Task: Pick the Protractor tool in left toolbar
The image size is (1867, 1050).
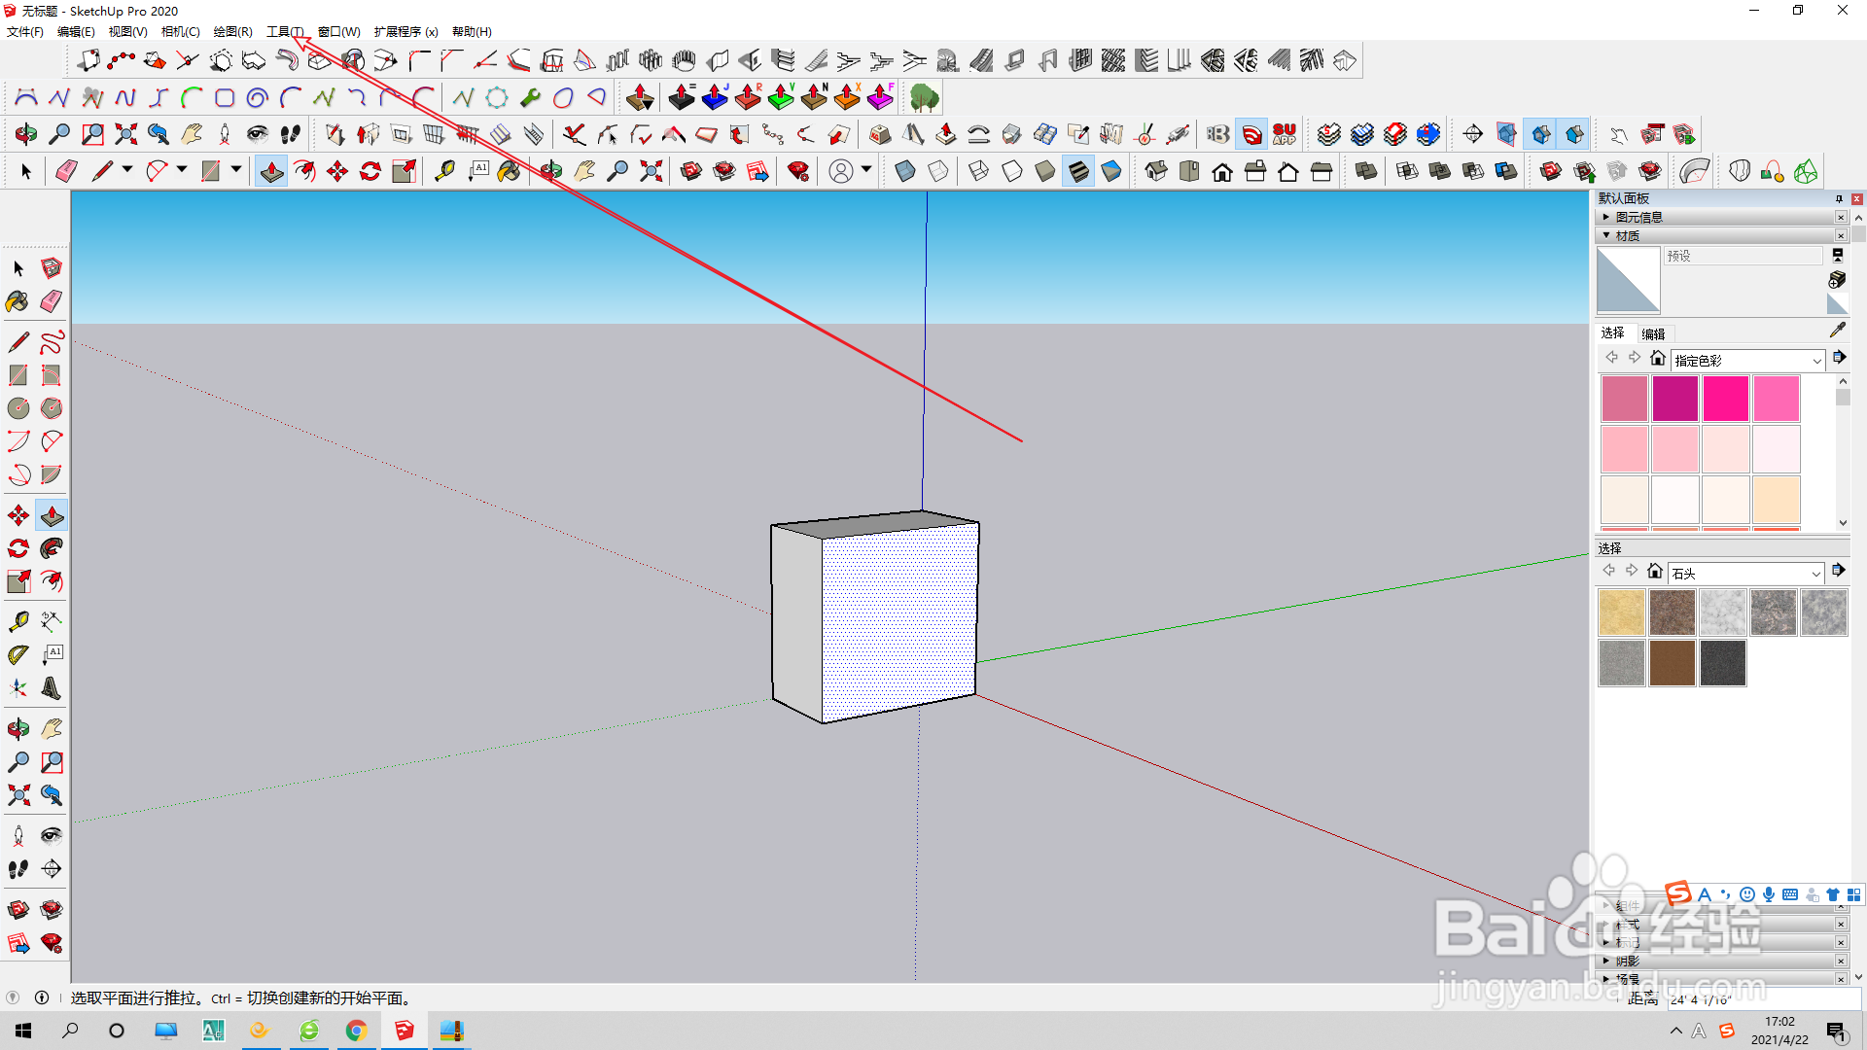Action: pos(18,655)
